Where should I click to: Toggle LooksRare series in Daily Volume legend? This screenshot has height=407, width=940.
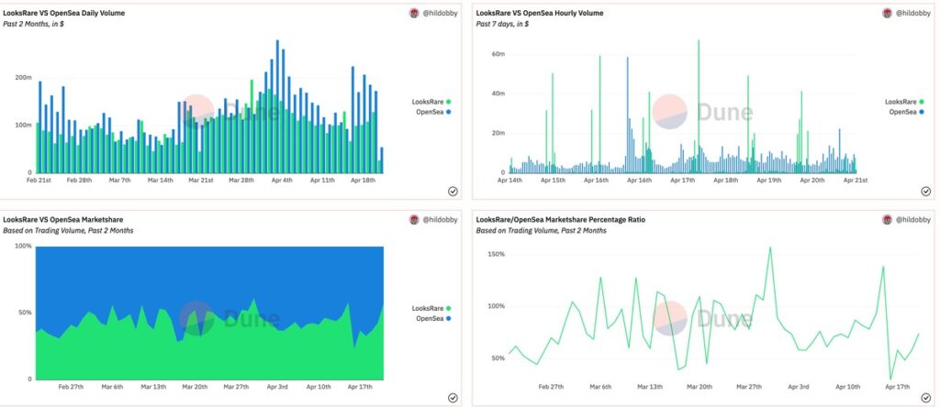431,102
